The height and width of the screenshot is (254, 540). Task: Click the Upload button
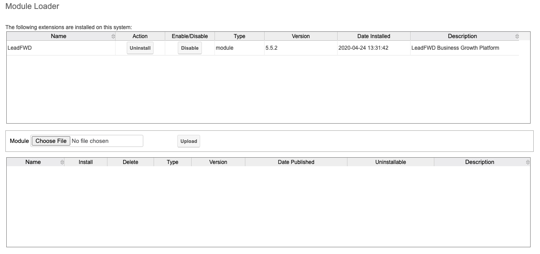[x=189, y=141]
